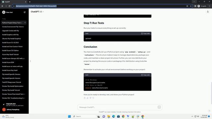
Task: Open the browser side panel icon
Action: pos(195,6)
